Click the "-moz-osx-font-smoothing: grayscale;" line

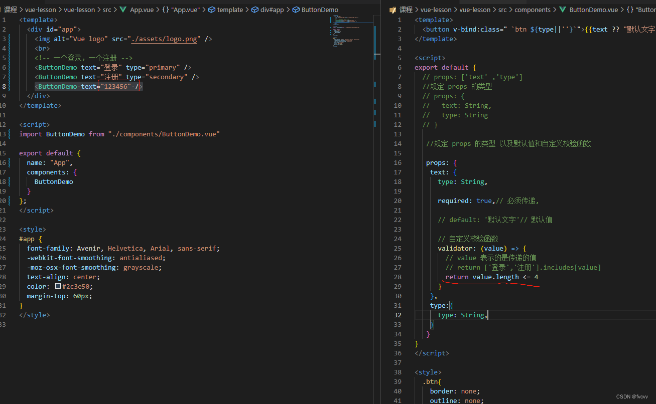pyautogui.click(x=94, y=267)
